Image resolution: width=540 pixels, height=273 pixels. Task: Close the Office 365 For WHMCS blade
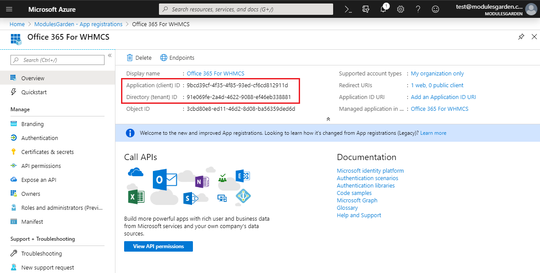pyautogui.click(x=534, y=37)
